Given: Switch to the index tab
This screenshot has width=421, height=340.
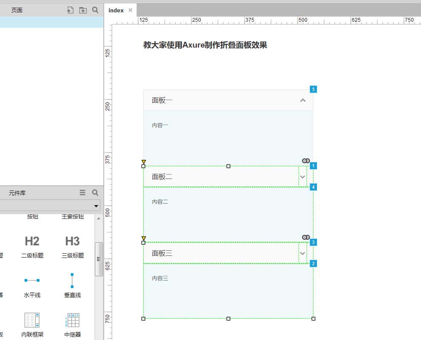Looking at the screenshot, I should point(115,10).
